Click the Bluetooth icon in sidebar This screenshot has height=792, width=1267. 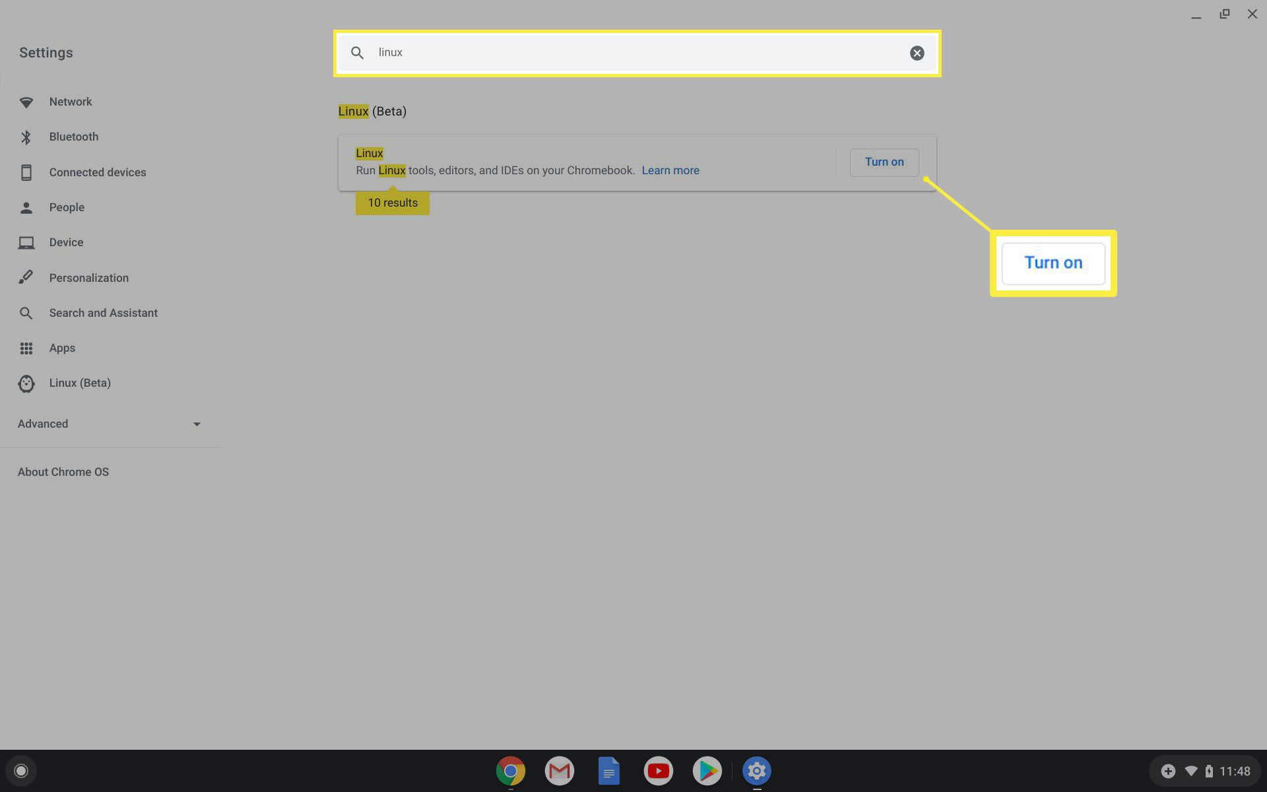point(26,137)
